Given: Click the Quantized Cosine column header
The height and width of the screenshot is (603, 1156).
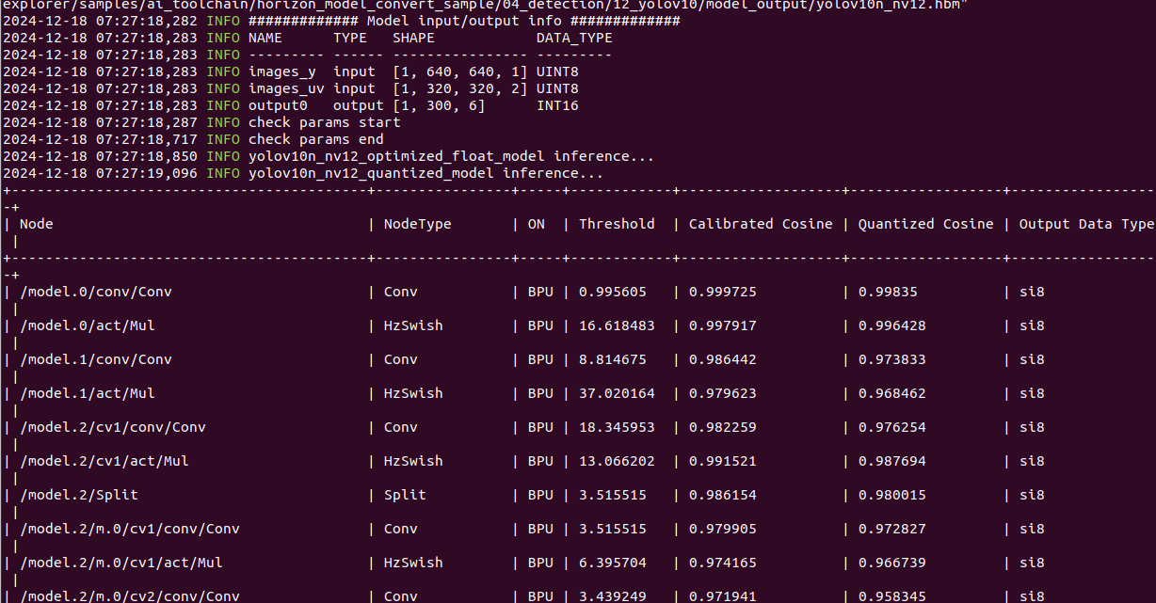Looking at the screenshot, I should [x=925, y=224].
